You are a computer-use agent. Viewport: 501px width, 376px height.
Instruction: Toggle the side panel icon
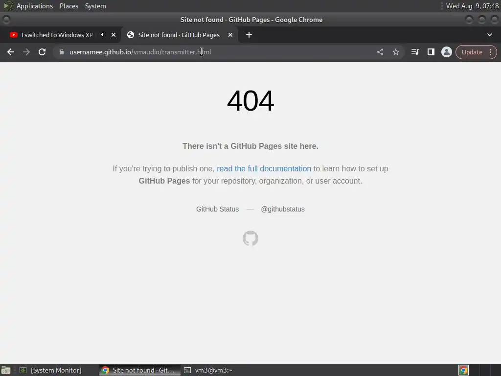click(x=431, y=52)
